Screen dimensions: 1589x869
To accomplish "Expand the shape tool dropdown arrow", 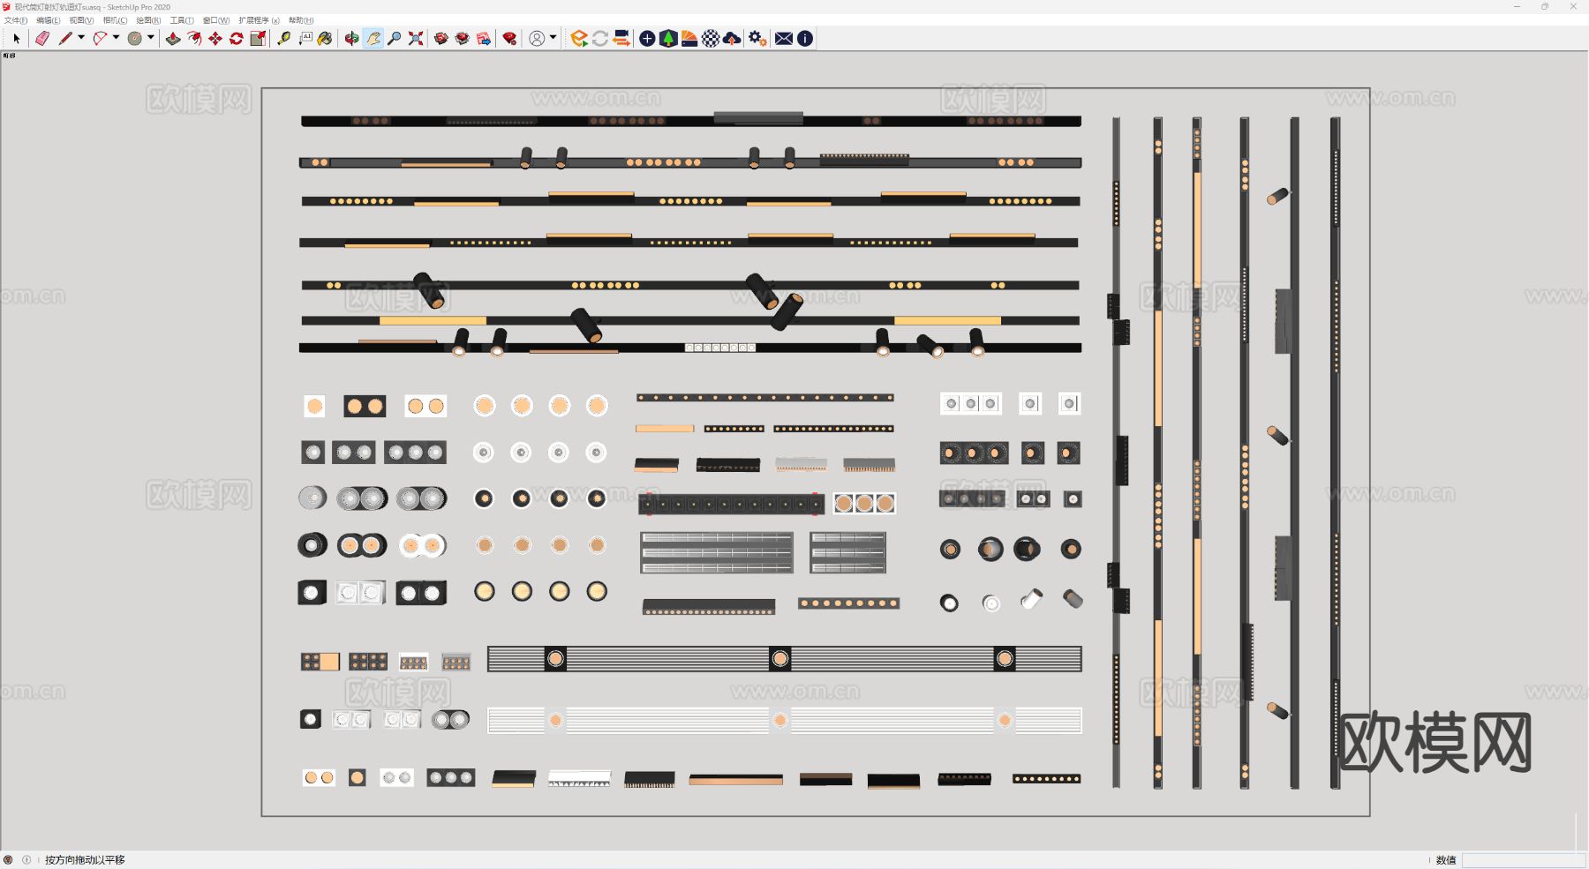I will pyautogui.click(x=150, y=38).
